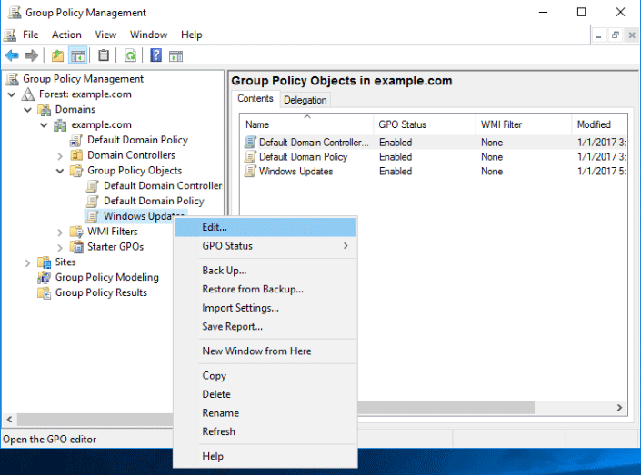This screenshot has width=641, height=475.
Task: Expand the Starter GPOs node
Action: coord(60,247)
